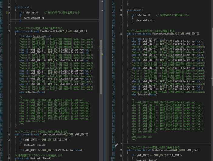
Task: Click commented WAVE03 line in left pane
Action: pos(56,45)
